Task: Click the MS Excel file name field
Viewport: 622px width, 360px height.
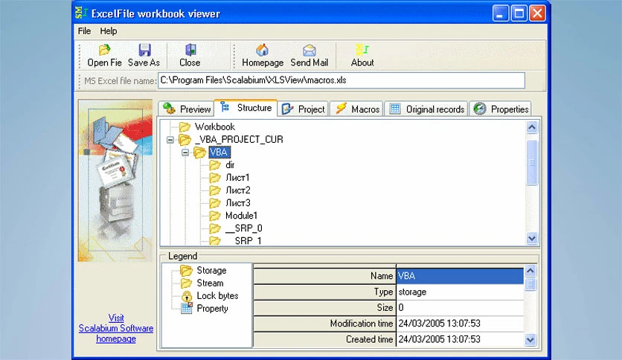Action: point(342,80)
